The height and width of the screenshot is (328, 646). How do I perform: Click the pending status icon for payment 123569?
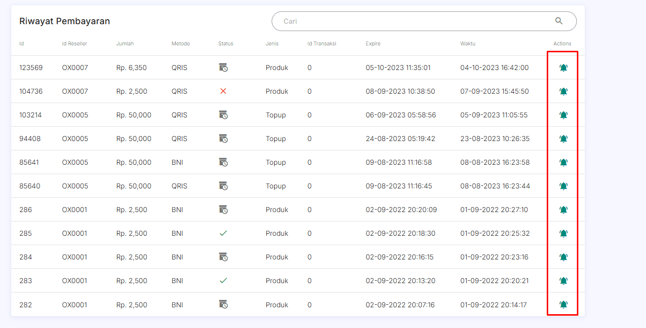223,68
